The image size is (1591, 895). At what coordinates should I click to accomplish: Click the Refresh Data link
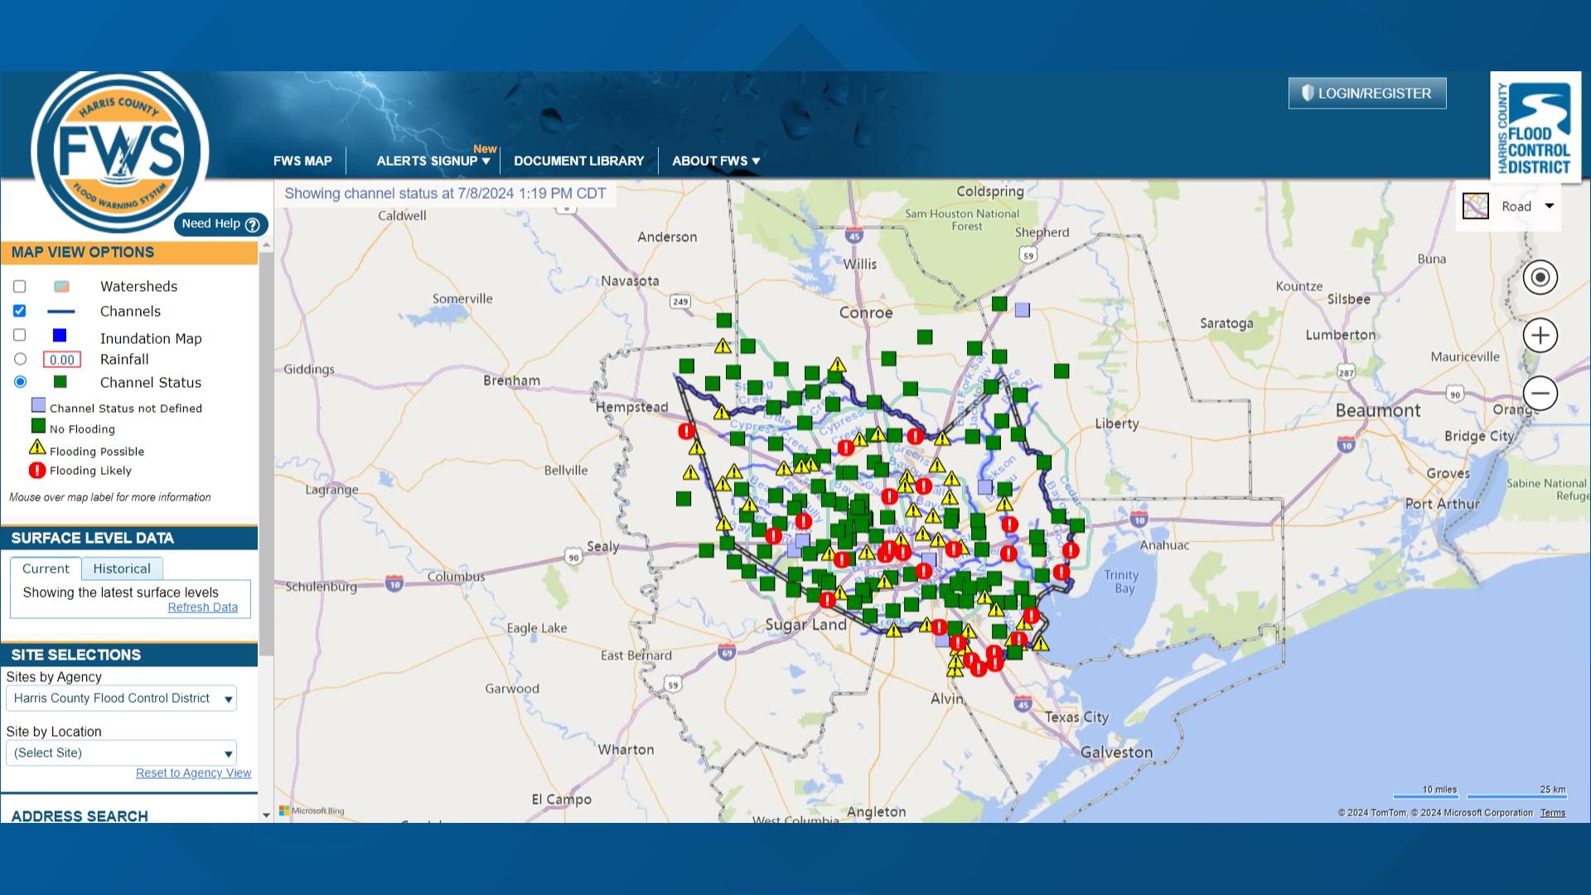(204, 607)
